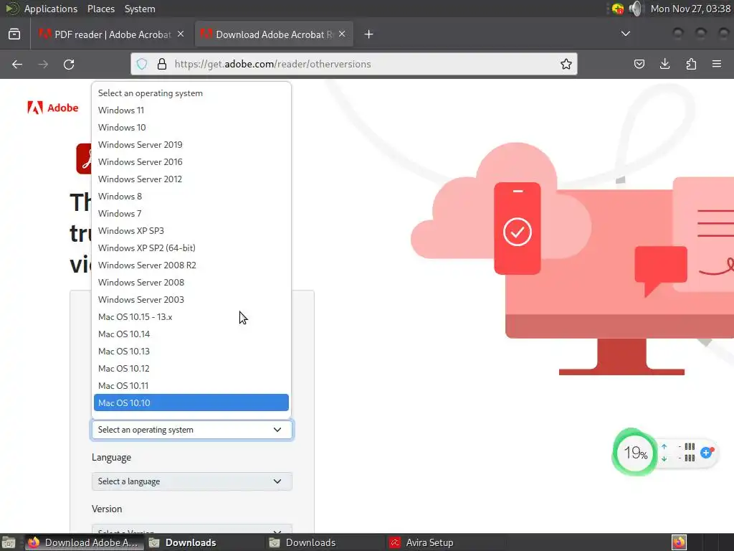This screenshot has width=734, height=551.
Task: Pick Windows 7 in the list
Action: coord(191,214)
